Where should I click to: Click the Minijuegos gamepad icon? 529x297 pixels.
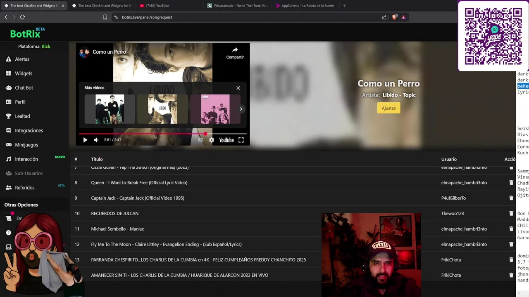click(8, 145)
